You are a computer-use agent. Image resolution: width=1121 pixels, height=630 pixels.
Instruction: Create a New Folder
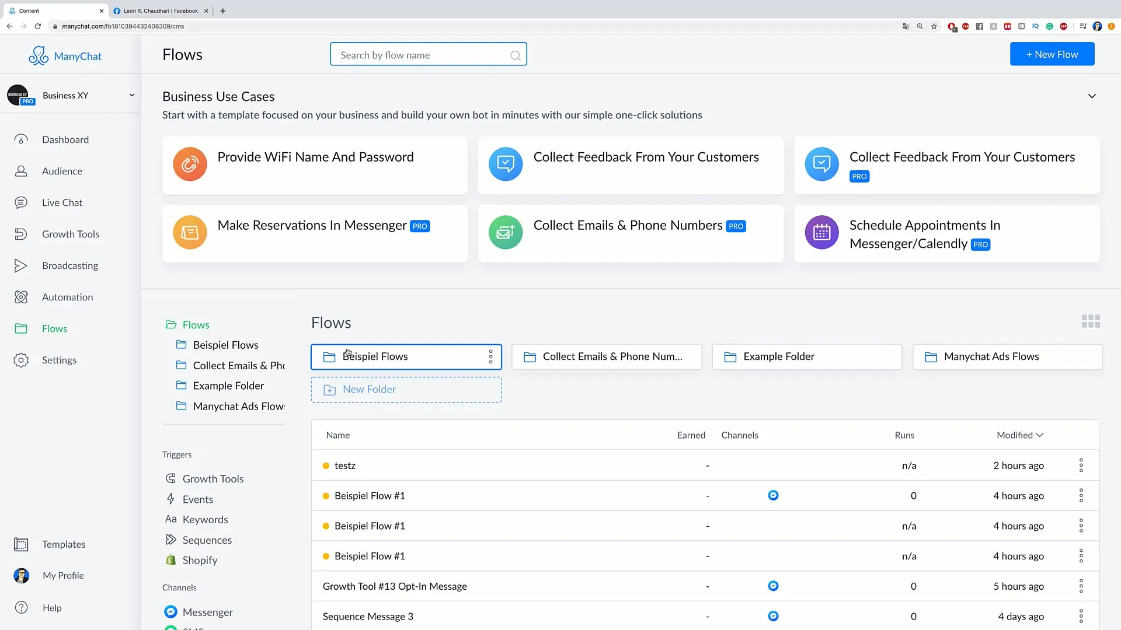406,390
